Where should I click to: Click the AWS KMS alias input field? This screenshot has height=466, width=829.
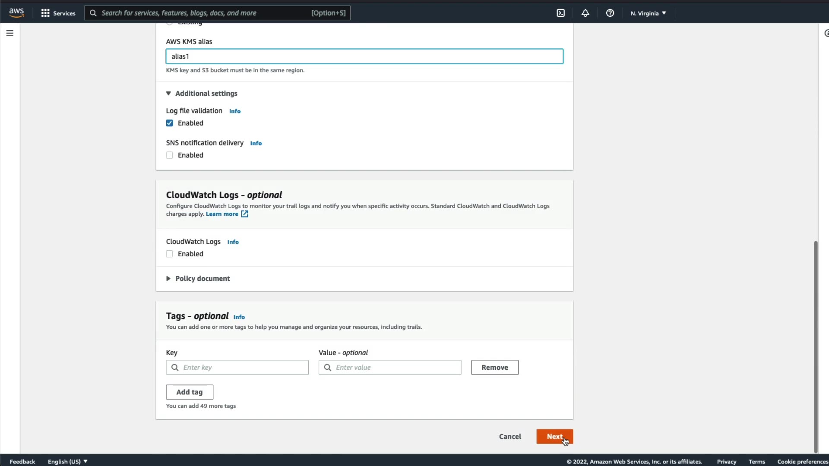pos(364,57)
